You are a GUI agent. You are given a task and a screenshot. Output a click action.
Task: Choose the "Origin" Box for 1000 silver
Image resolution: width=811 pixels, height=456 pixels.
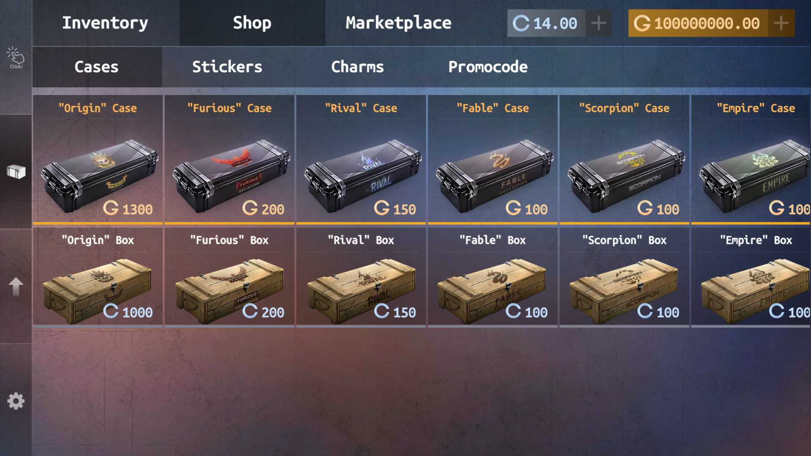click(x=98, y=277)
